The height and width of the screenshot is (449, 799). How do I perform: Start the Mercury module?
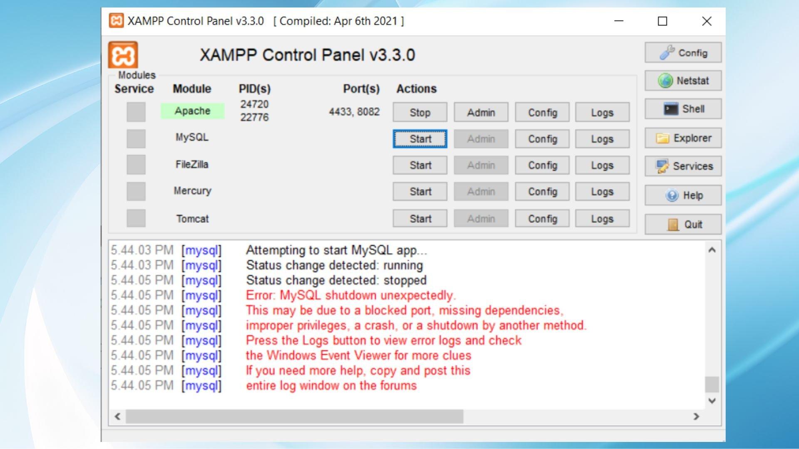pos(420,192)
